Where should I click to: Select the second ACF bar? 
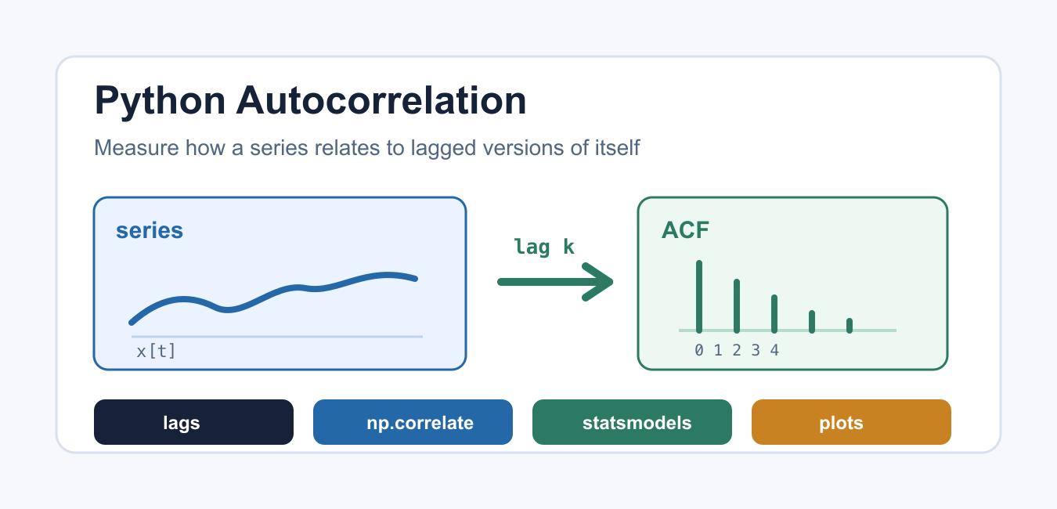pyautogui.click(x=737, y=305)
